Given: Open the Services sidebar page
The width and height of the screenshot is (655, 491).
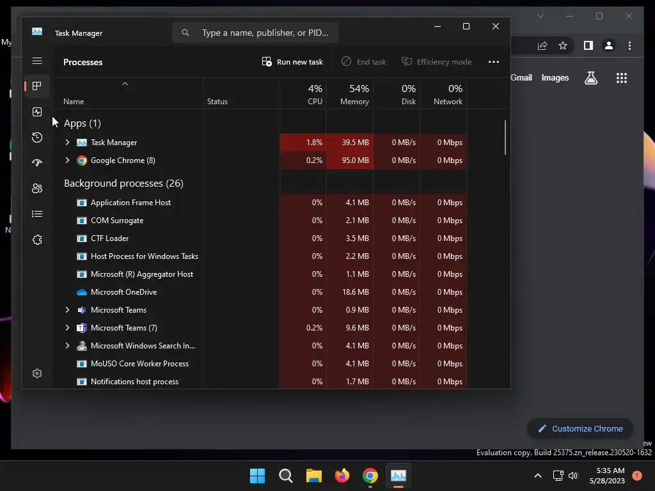Looking at the screenshot, I should (x=37, y=240).
